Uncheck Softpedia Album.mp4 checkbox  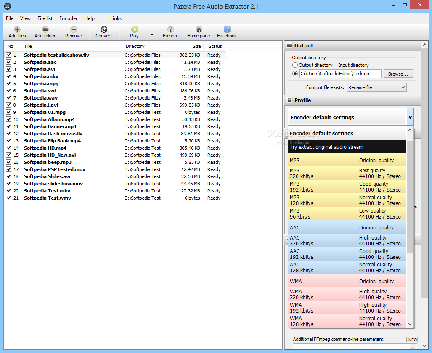(x=9, y=119)
